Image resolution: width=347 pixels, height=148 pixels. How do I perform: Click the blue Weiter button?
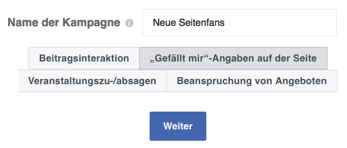pos(178,126)
